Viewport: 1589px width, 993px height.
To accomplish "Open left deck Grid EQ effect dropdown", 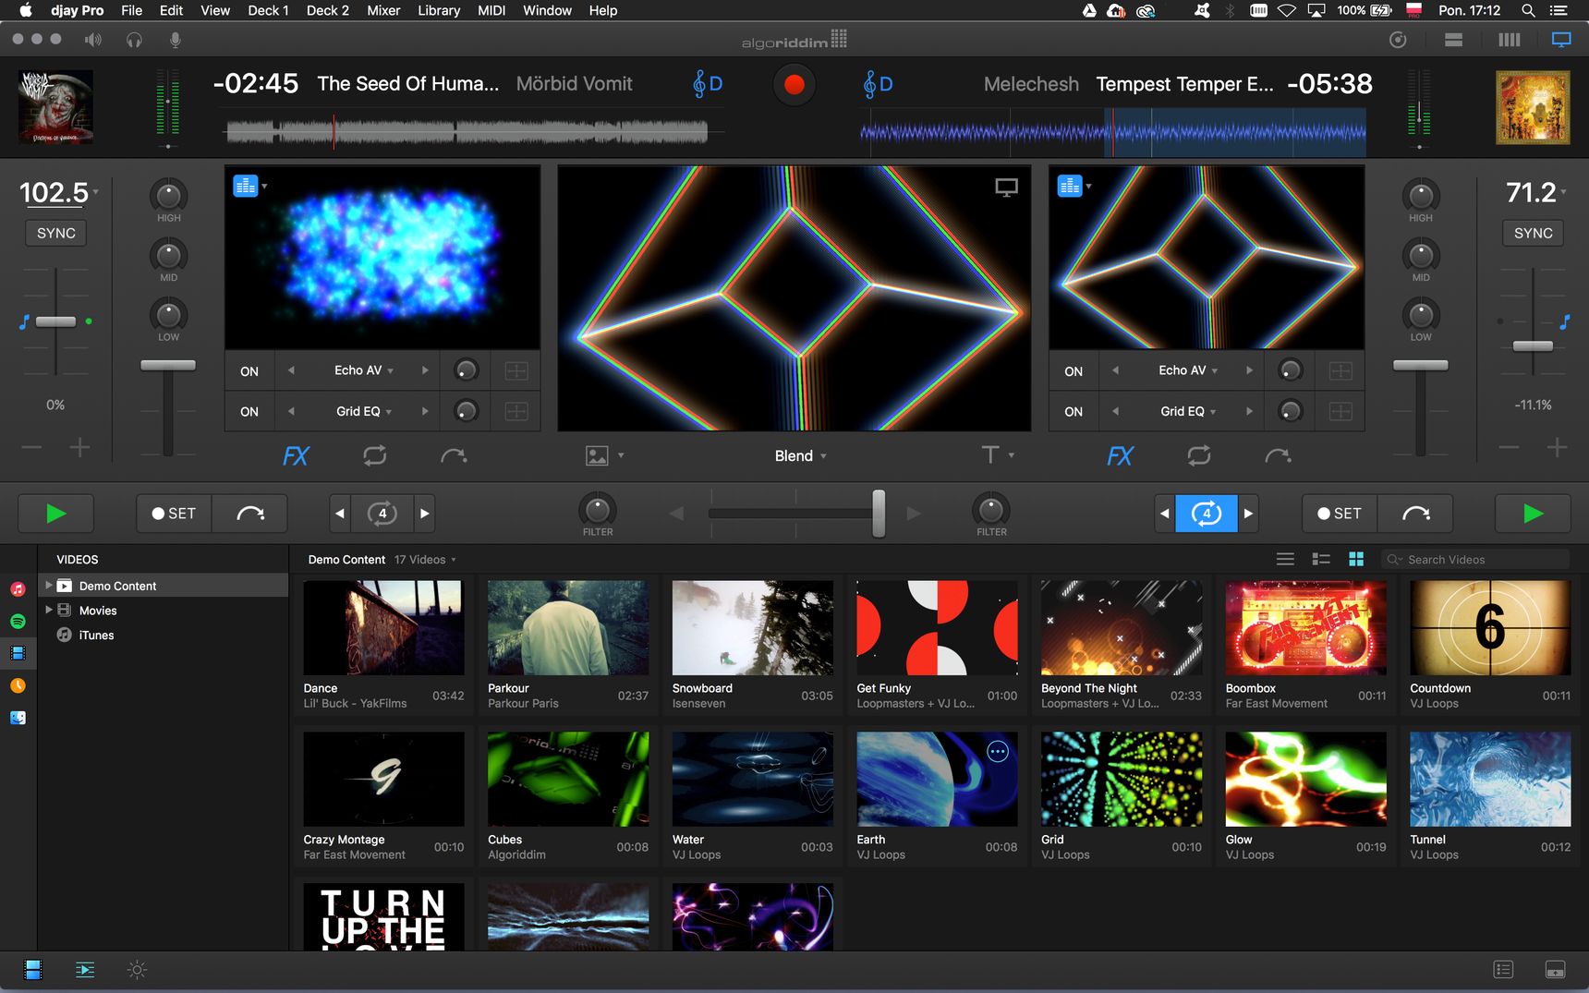I will [364, 411].
